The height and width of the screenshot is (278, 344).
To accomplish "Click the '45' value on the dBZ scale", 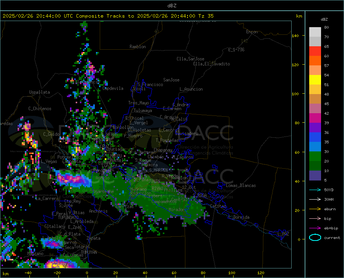I will 326,104.
